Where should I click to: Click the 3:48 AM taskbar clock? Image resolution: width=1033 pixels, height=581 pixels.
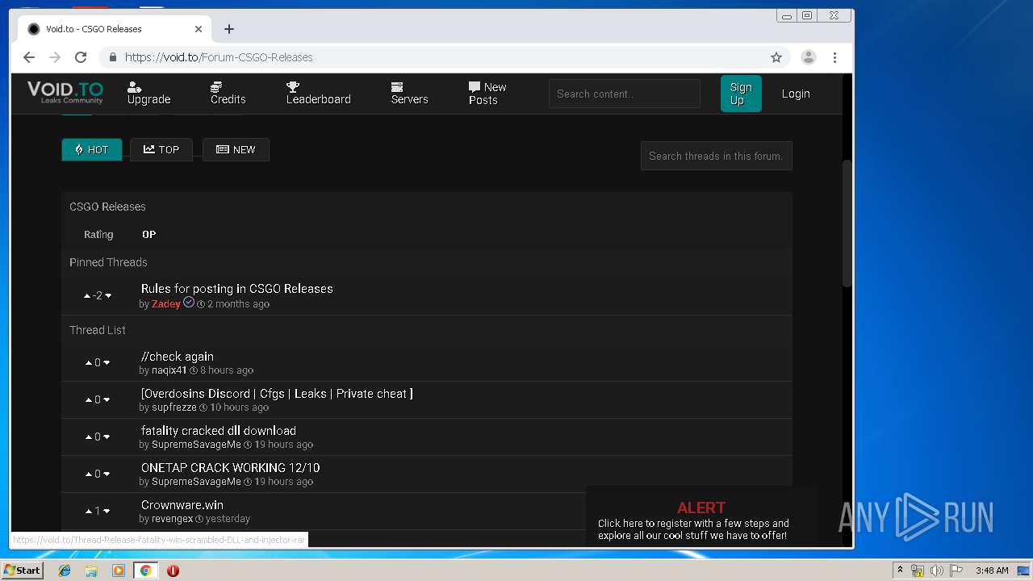pos(991,571)
